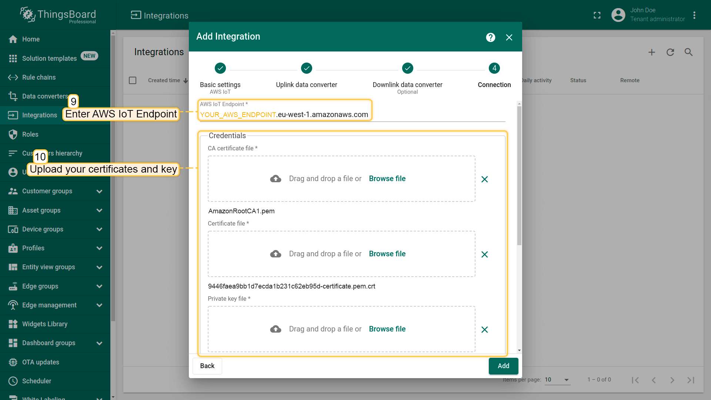Open Rule chains in the sidebar
The image size is (711, 400).
(39, 77)
